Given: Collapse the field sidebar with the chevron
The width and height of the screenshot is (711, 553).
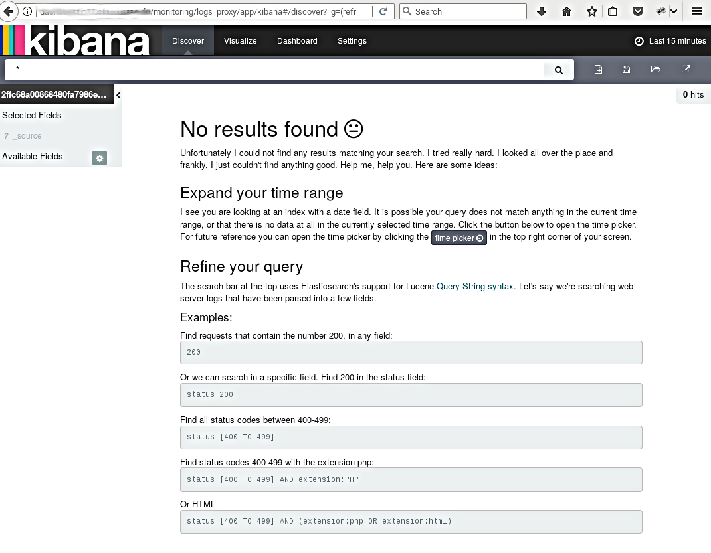Looking at the screenshot, I should coord(118,96).
